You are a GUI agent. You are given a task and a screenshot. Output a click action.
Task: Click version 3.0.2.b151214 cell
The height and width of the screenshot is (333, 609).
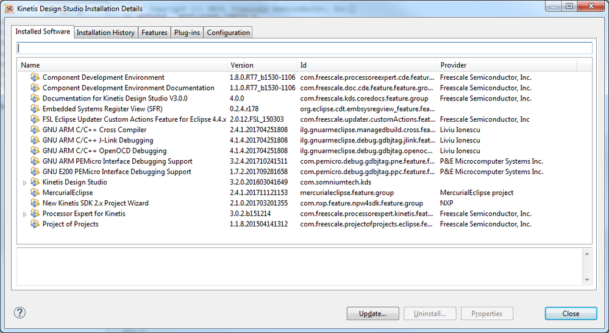(251, 214)
